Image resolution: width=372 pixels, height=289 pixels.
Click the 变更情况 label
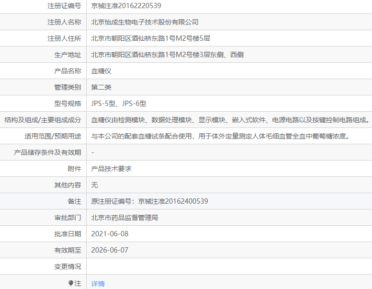(x=68, y=266)
